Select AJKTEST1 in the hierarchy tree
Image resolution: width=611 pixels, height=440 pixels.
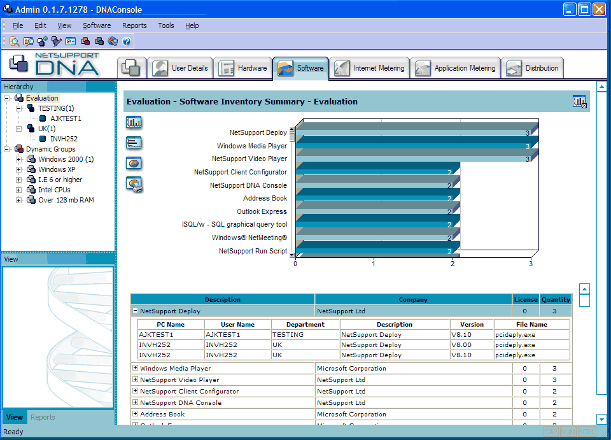tap(66, 118)
